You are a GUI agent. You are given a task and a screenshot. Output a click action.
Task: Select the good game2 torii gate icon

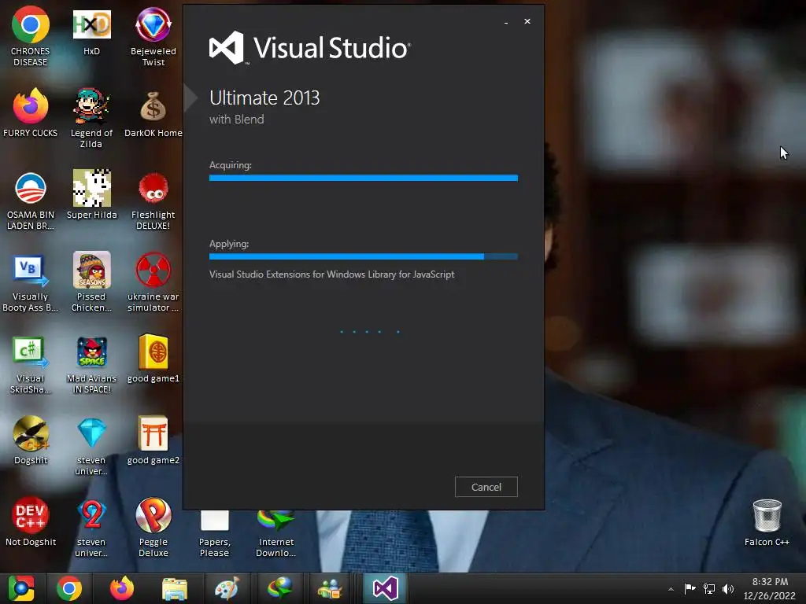coord(153,440)
